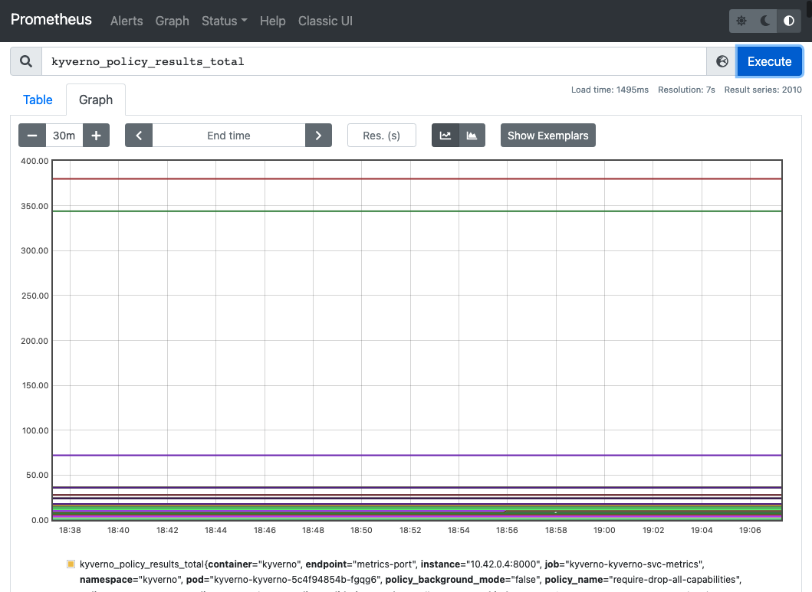Step end time forward with right chevron
The width and height of the screenshot is (812, 592).
[318, 135]
